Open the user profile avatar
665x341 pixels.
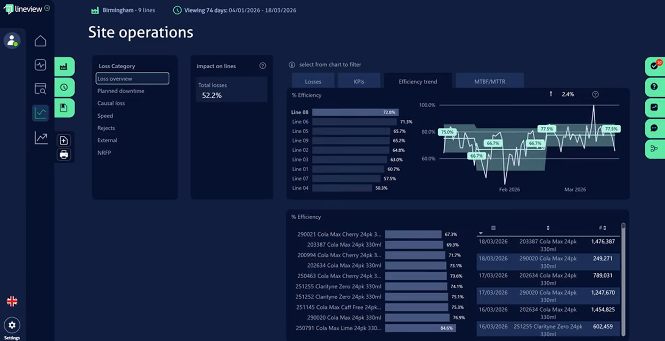pos(12,40)
